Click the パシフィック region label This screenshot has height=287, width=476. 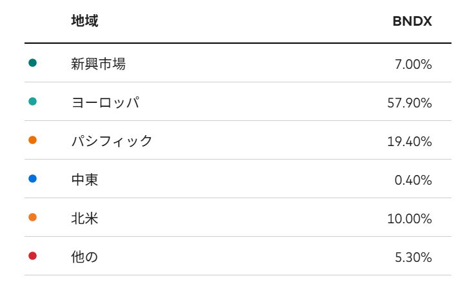pos(112,141)
